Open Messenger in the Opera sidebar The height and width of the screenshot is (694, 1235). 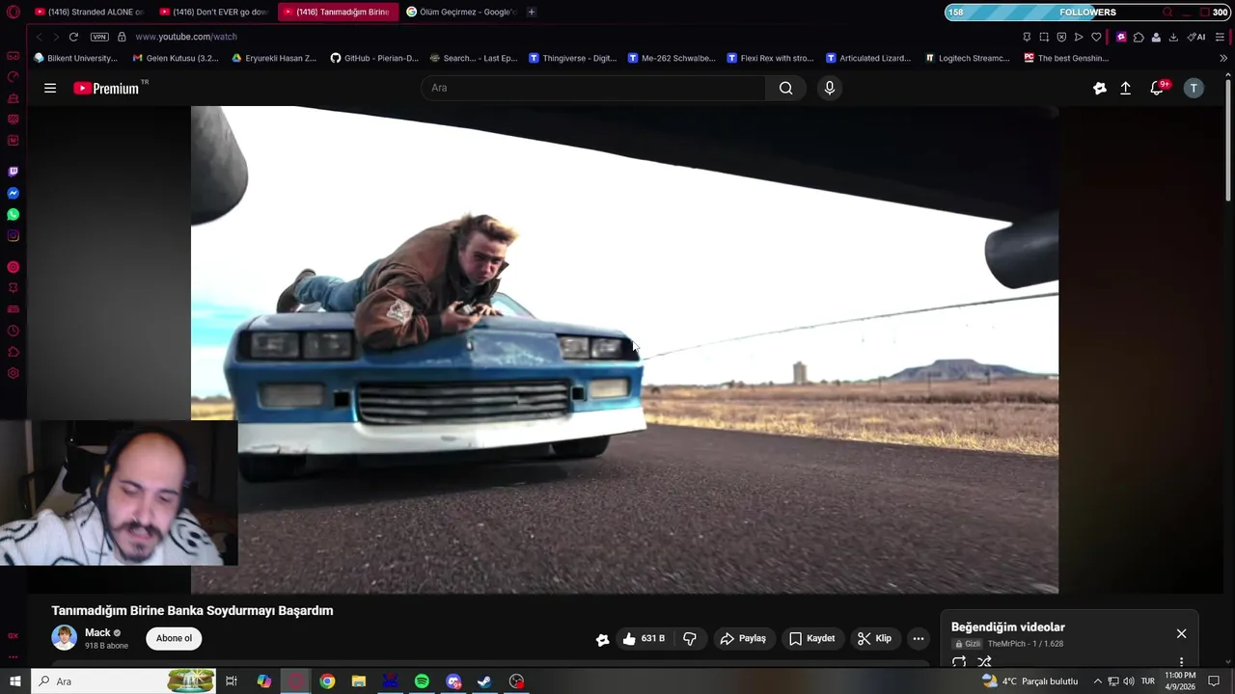pos(13,193)
